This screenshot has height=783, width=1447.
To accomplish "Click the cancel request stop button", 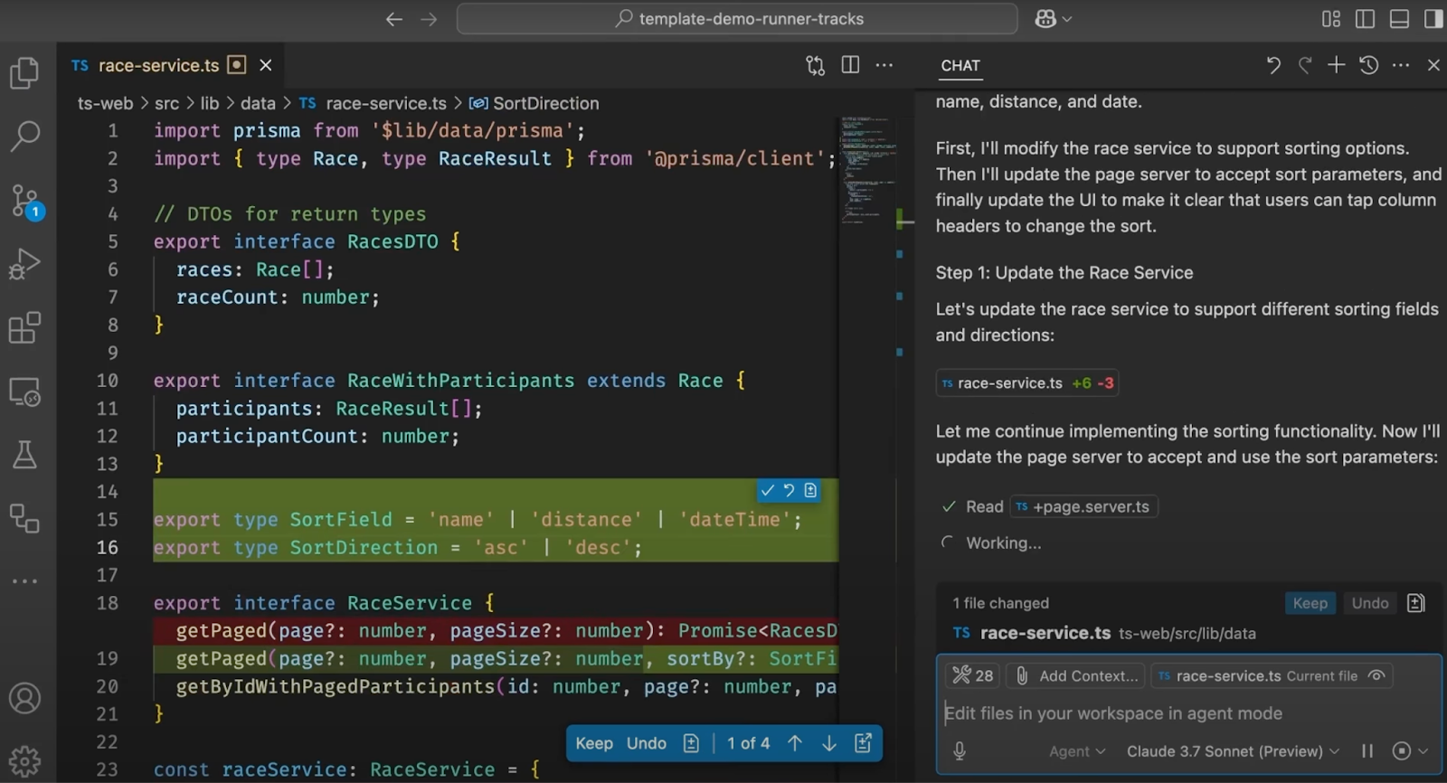I will [x=1402, y=751].
